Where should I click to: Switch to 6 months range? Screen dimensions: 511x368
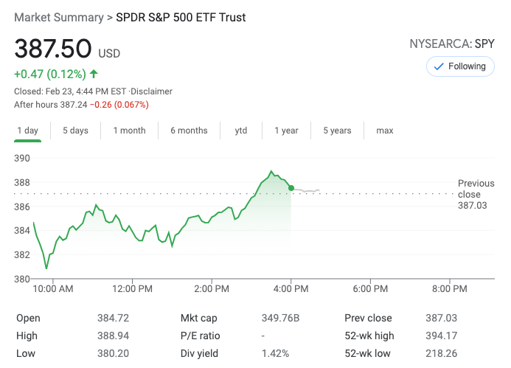[x=189, y=131]
